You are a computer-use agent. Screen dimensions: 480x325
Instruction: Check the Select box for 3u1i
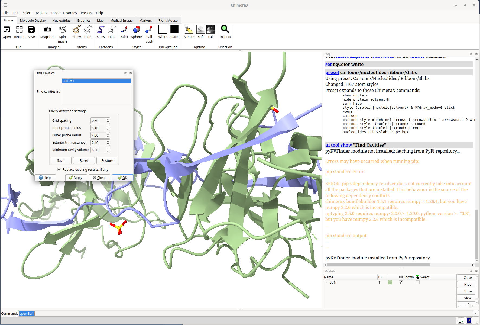[418, 282]
